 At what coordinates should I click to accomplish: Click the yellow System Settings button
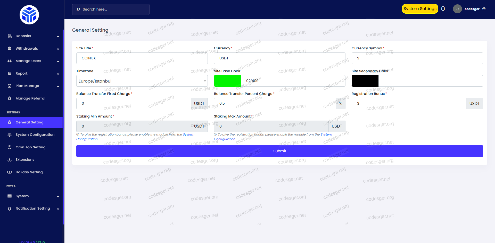420,9
